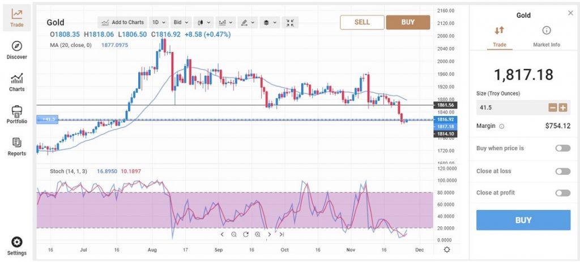Toggle the Close at loss switch
This screenshot has width=580, height=262.
[562, 171]
